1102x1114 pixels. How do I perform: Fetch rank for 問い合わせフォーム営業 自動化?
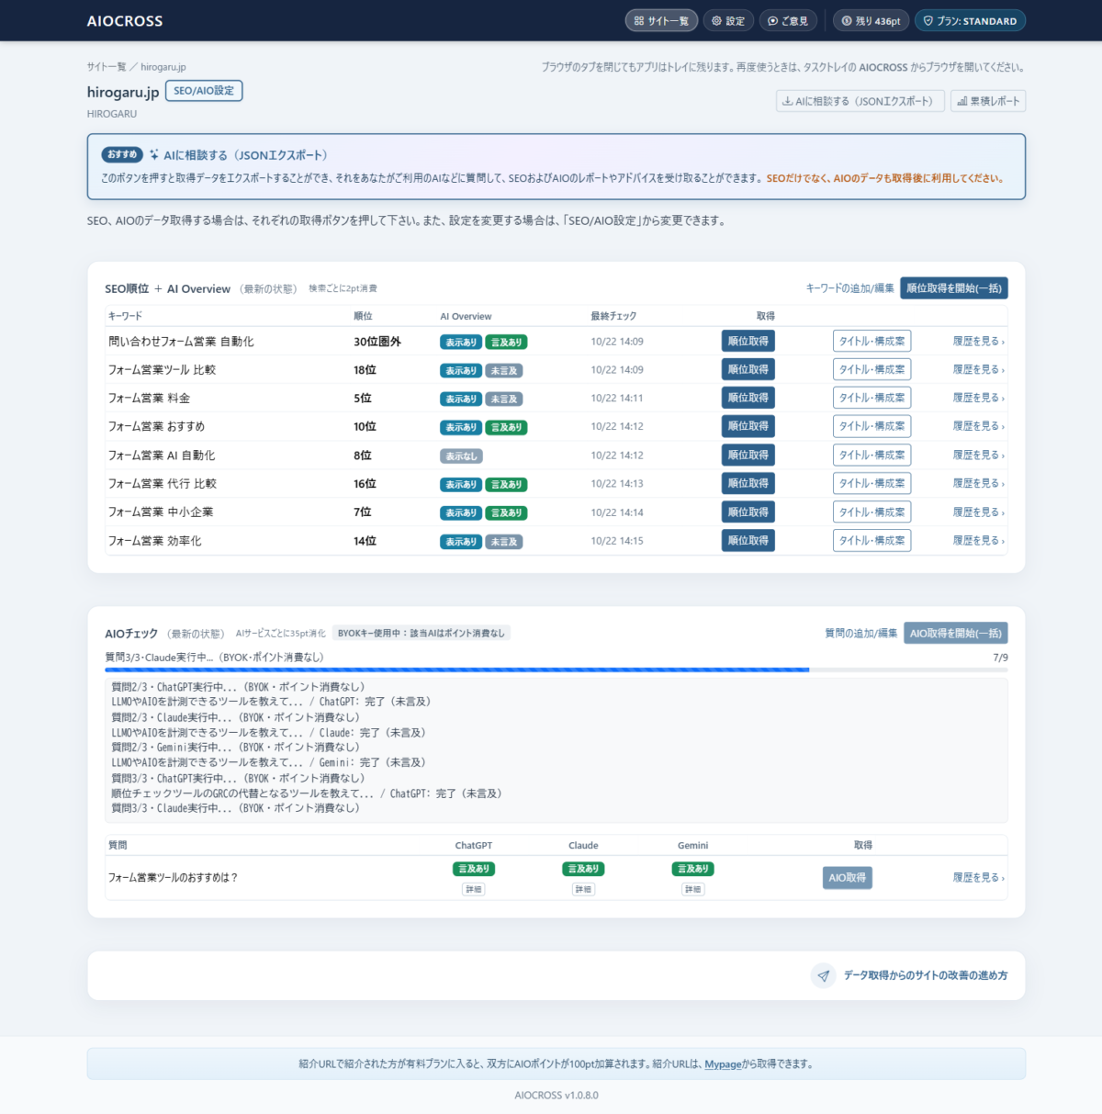(748, 342)
